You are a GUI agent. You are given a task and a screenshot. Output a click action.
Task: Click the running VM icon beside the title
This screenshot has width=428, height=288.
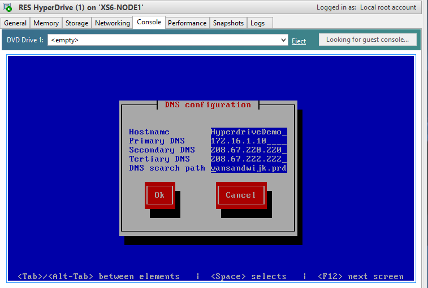[7, 7]
